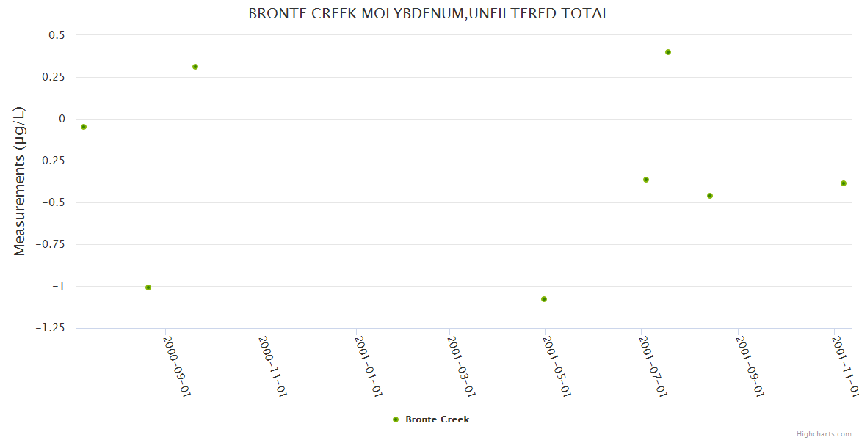Screen dimensions: 859x440
Task: Select the data point just right of 2001-07-01 gridline
Action: point(646,180)
